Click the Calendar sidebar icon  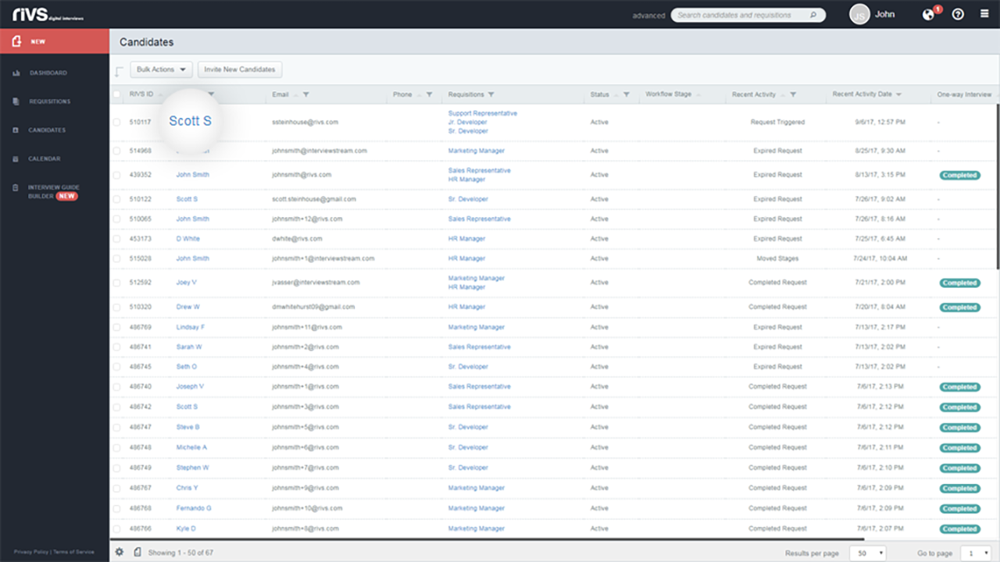pyautogui.click(x=16, y=158)
